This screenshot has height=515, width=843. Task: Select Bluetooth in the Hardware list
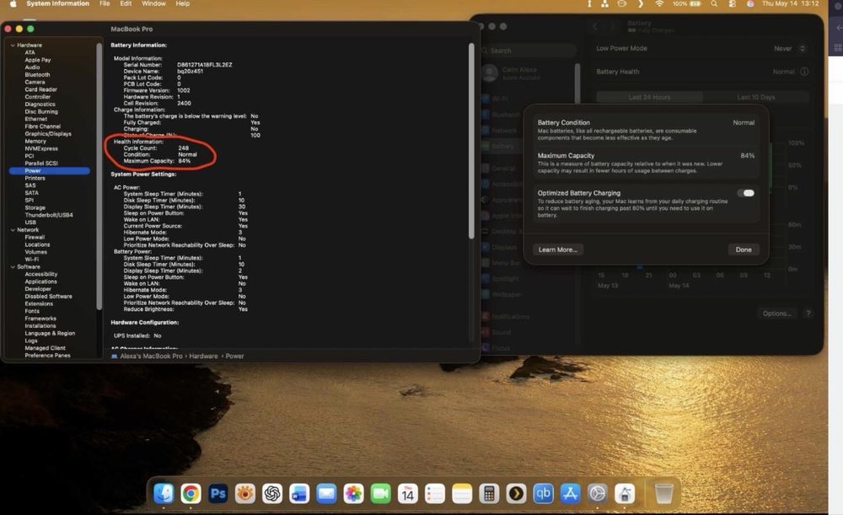point(37,75)
